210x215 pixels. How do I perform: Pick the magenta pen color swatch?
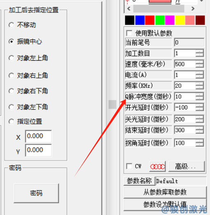pos(170,20)
